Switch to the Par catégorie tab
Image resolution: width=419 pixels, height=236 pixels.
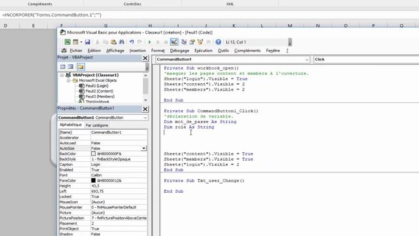(97, 125)
